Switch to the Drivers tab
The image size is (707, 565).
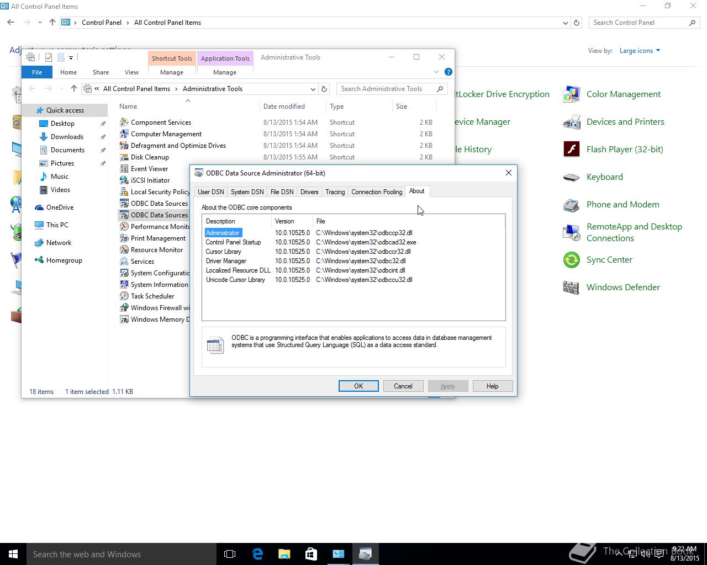(309, 192)
